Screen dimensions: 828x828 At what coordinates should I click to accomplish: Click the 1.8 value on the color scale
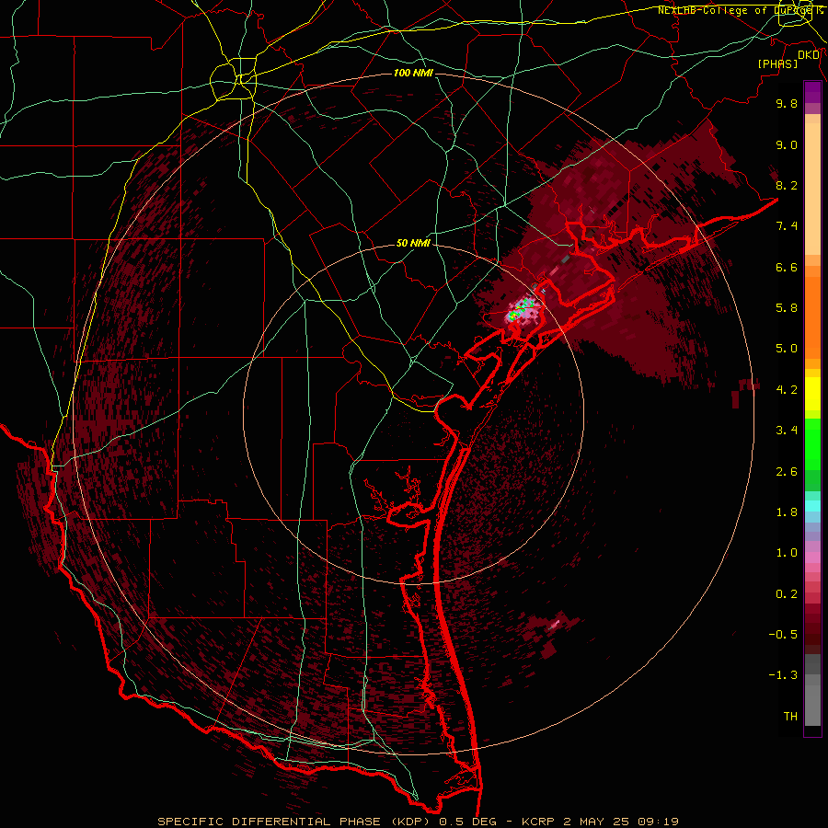(787, 512)
